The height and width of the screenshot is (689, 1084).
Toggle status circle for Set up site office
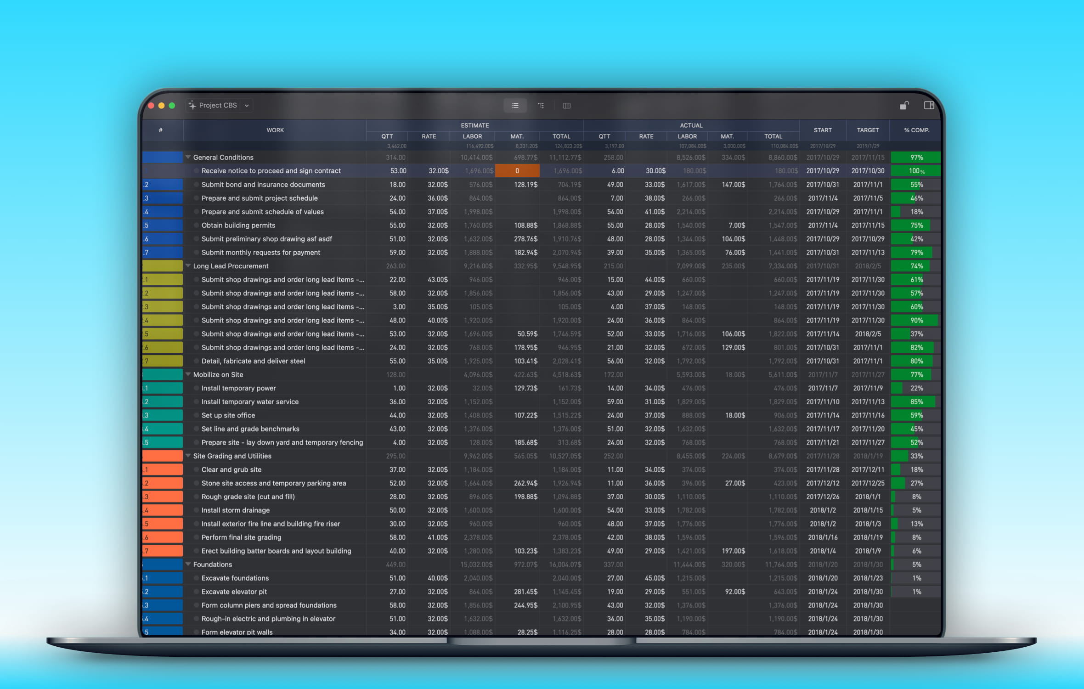197,416
